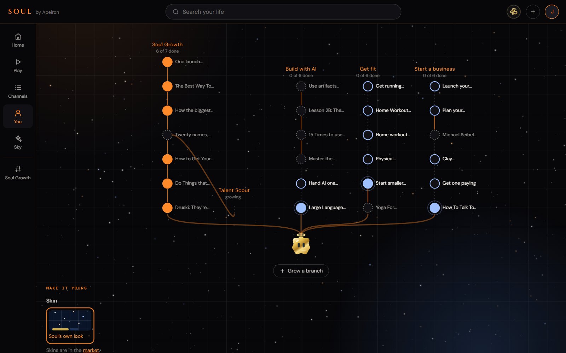
Task: Focus the 'Search your life' field
Action: (x=283, y=12)
